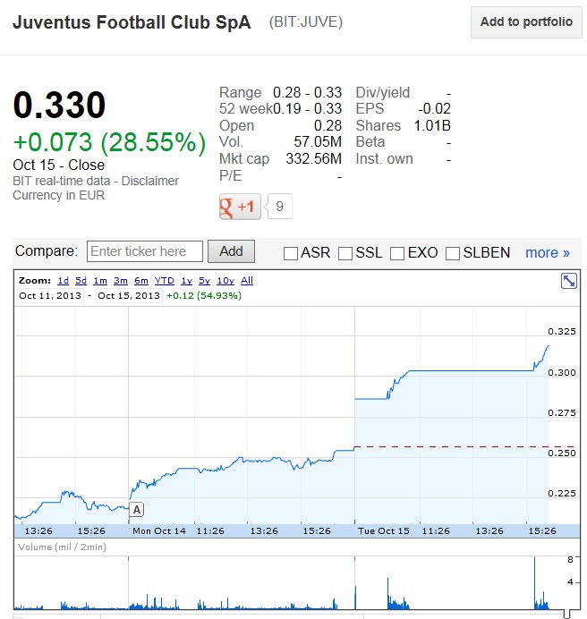Click the expand chart icon
The image size is (587, 619).
coord(568,281)
